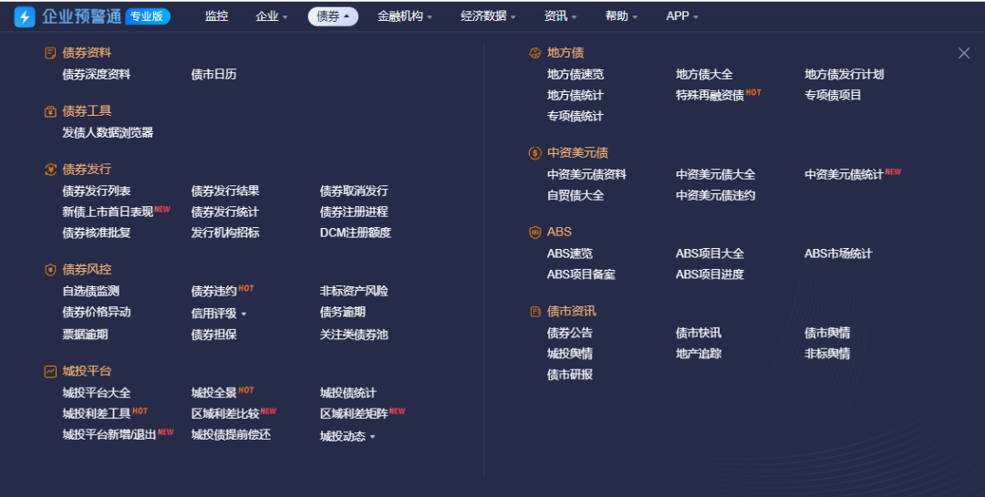The height and width of the screenshot is (497, 985).
Task: Open 债券注册进程
Action: click(x=354, y=212)
